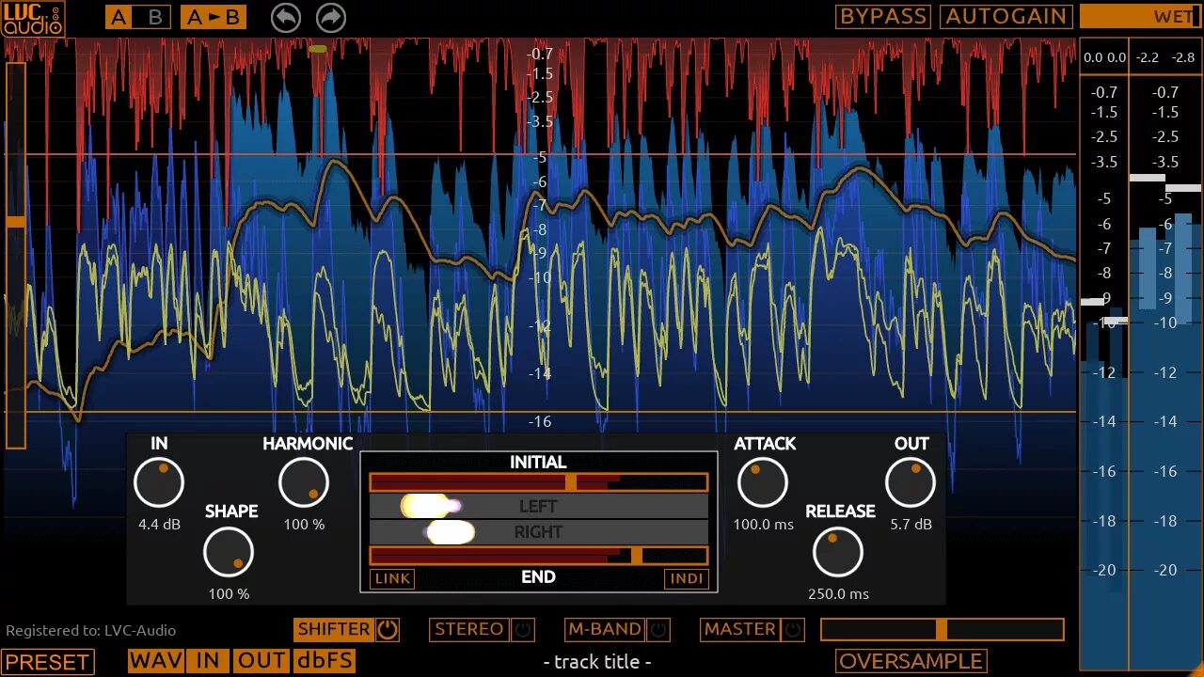Click the INDI button for independent channels

(687, 578)
